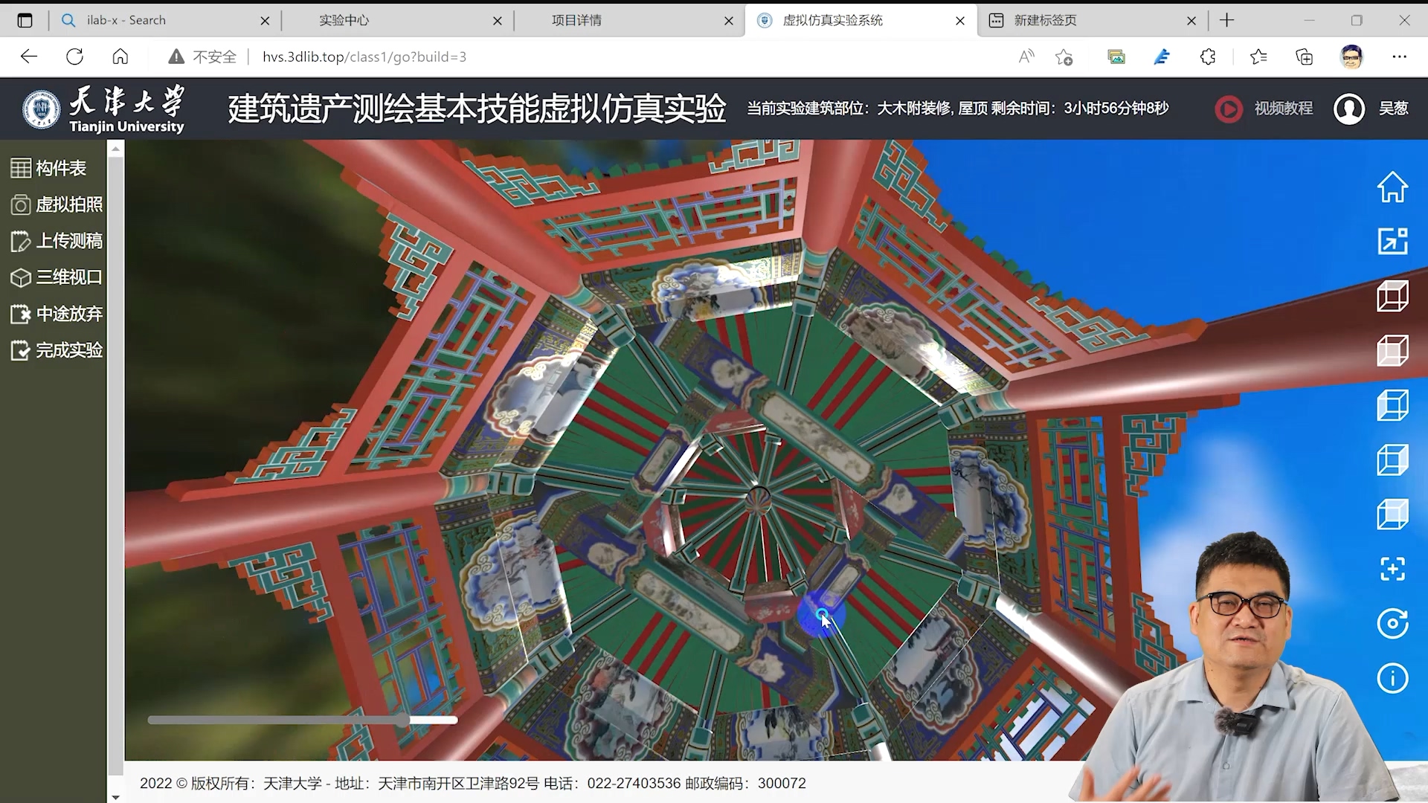Click 中途放弃 abandon experiment
This screenshot has width=1428, height=803.
coord(57,314)
